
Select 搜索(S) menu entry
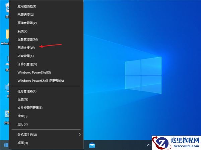point(46,116)
